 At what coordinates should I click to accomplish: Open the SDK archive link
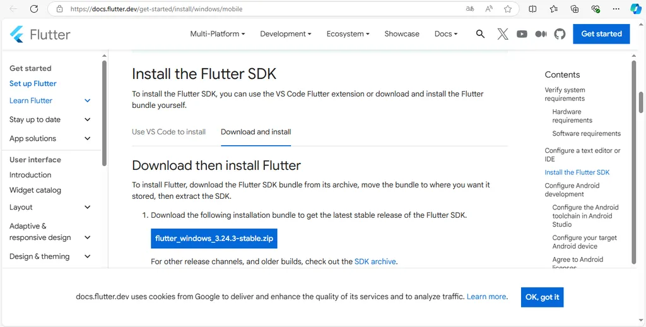coord(375,261)
